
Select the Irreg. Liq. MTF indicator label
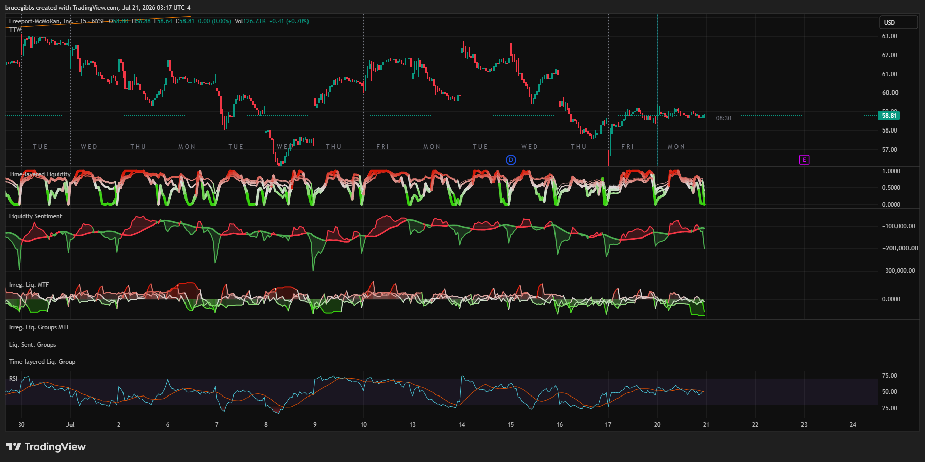[29, 285]
